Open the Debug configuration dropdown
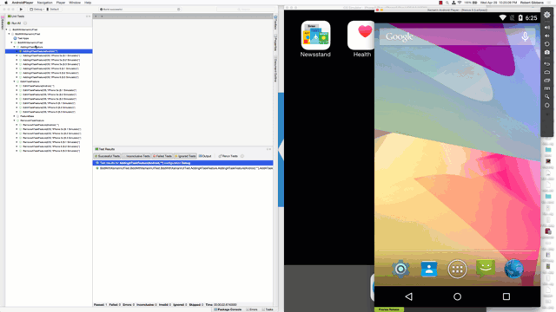 [36, 10]
